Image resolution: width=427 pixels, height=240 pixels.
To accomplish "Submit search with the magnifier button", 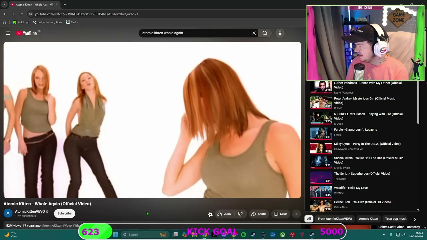I will (x=265, y=33).
